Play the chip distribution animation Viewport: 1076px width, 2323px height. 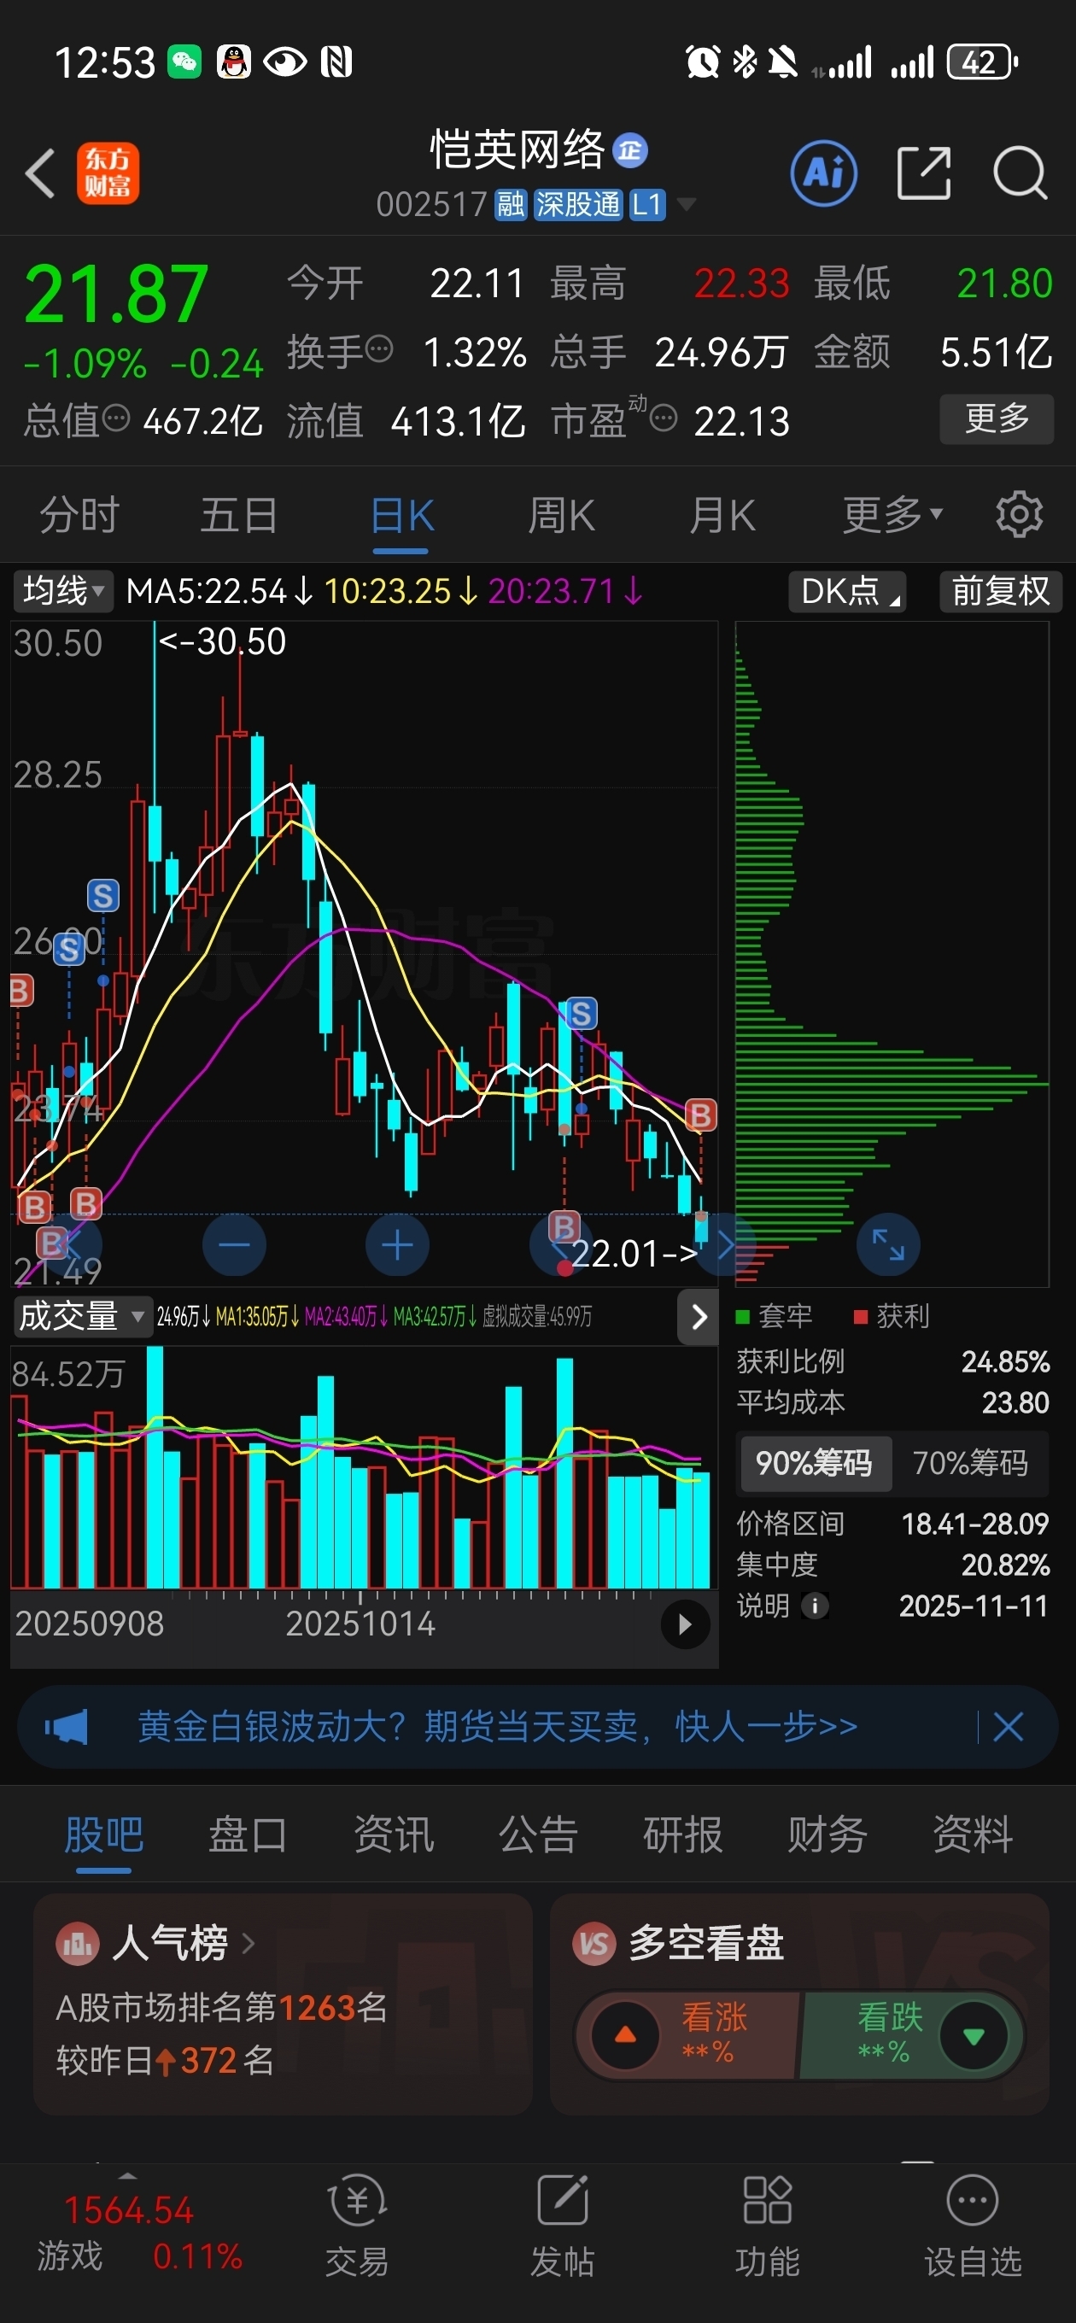pyautogui.click(x=685, y=1624)
